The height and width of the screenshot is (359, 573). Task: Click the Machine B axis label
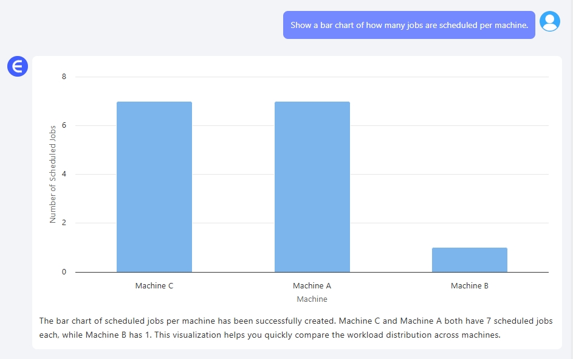coord(469,286)
